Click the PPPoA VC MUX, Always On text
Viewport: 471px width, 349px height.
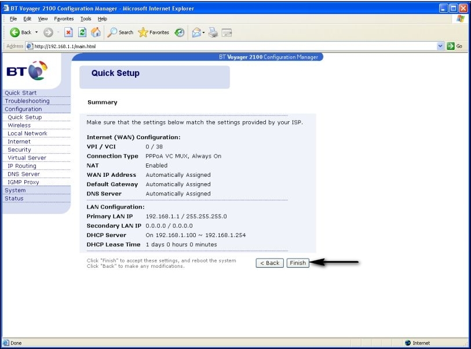pos(183,156)
